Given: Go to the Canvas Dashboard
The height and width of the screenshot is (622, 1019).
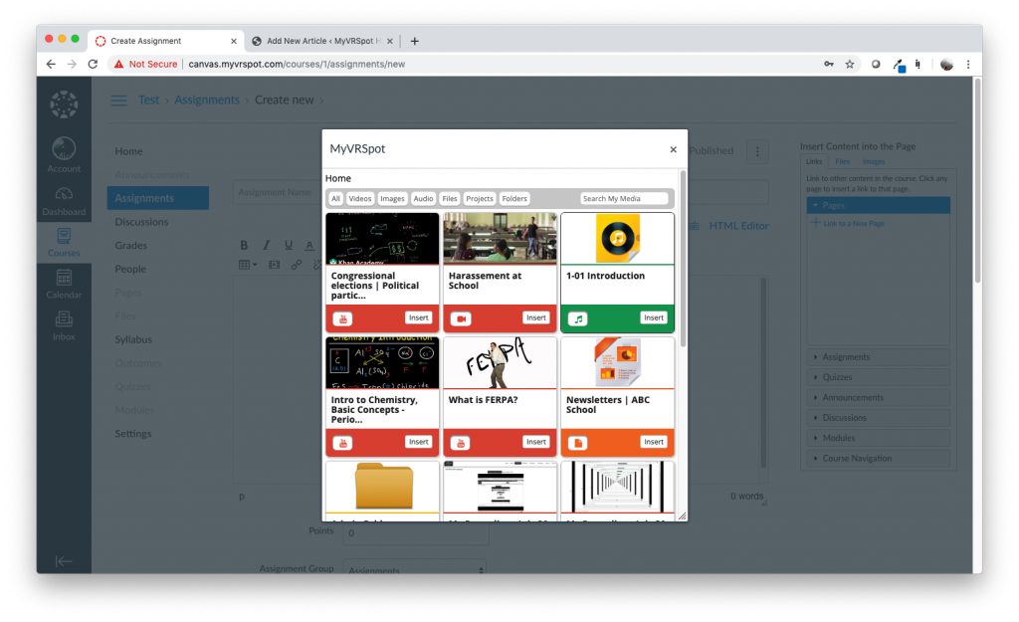Looking at the screenshot, I should coord(64,201).
